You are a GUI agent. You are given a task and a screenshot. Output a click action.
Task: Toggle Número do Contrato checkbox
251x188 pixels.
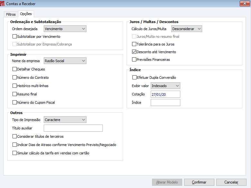(14, 78)
